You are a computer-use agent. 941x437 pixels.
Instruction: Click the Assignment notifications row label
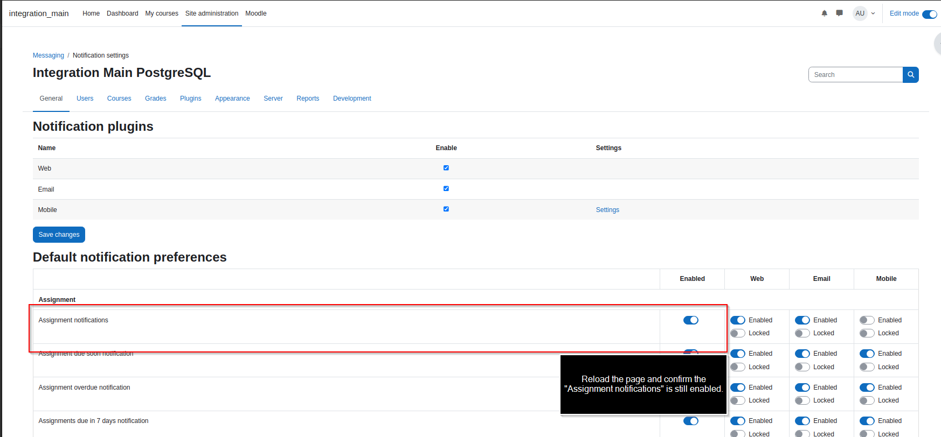pyautogui.click(x=73, y=320)
